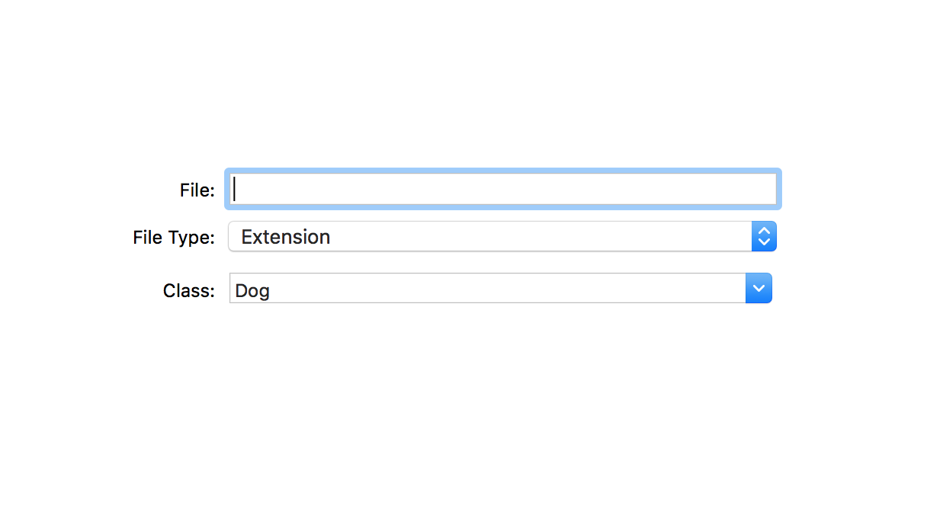927x518 pixels.
Task: Select the word Extension in File Type
Action: 286,237
